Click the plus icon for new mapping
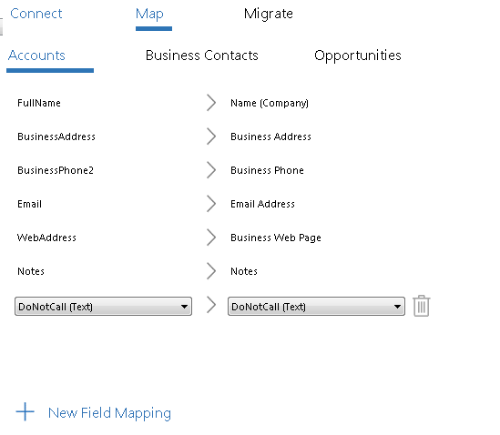 (x=25, y=411)
